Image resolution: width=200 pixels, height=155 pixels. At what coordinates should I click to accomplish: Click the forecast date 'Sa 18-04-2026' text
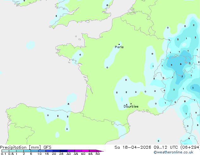coord(133,147)
